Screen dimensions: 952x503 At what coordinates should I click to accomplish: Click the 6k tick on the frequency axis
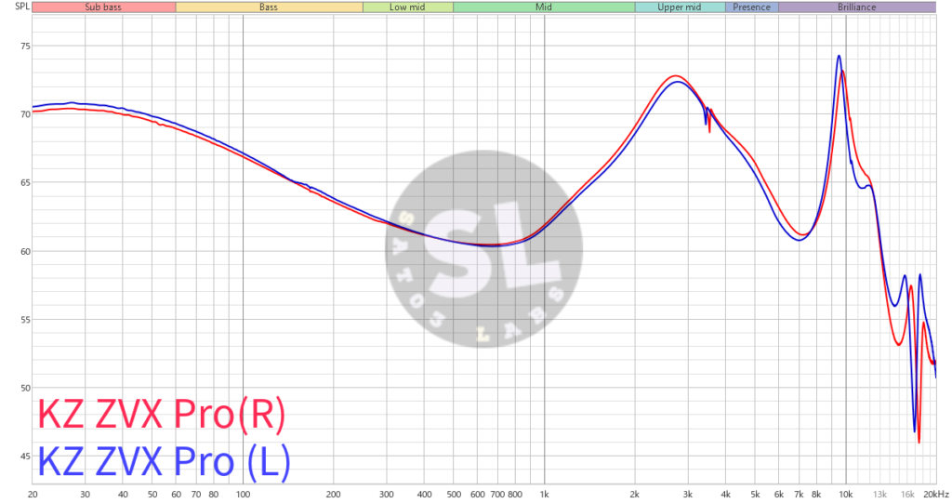778,495
